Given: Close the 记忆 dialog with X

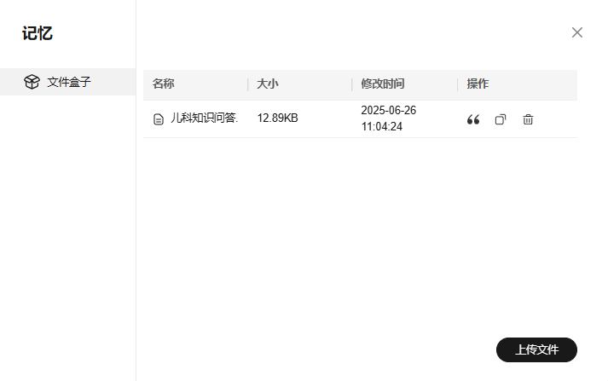Looking at the screenshot, I should pyautogui.click(x=577, y=32).
